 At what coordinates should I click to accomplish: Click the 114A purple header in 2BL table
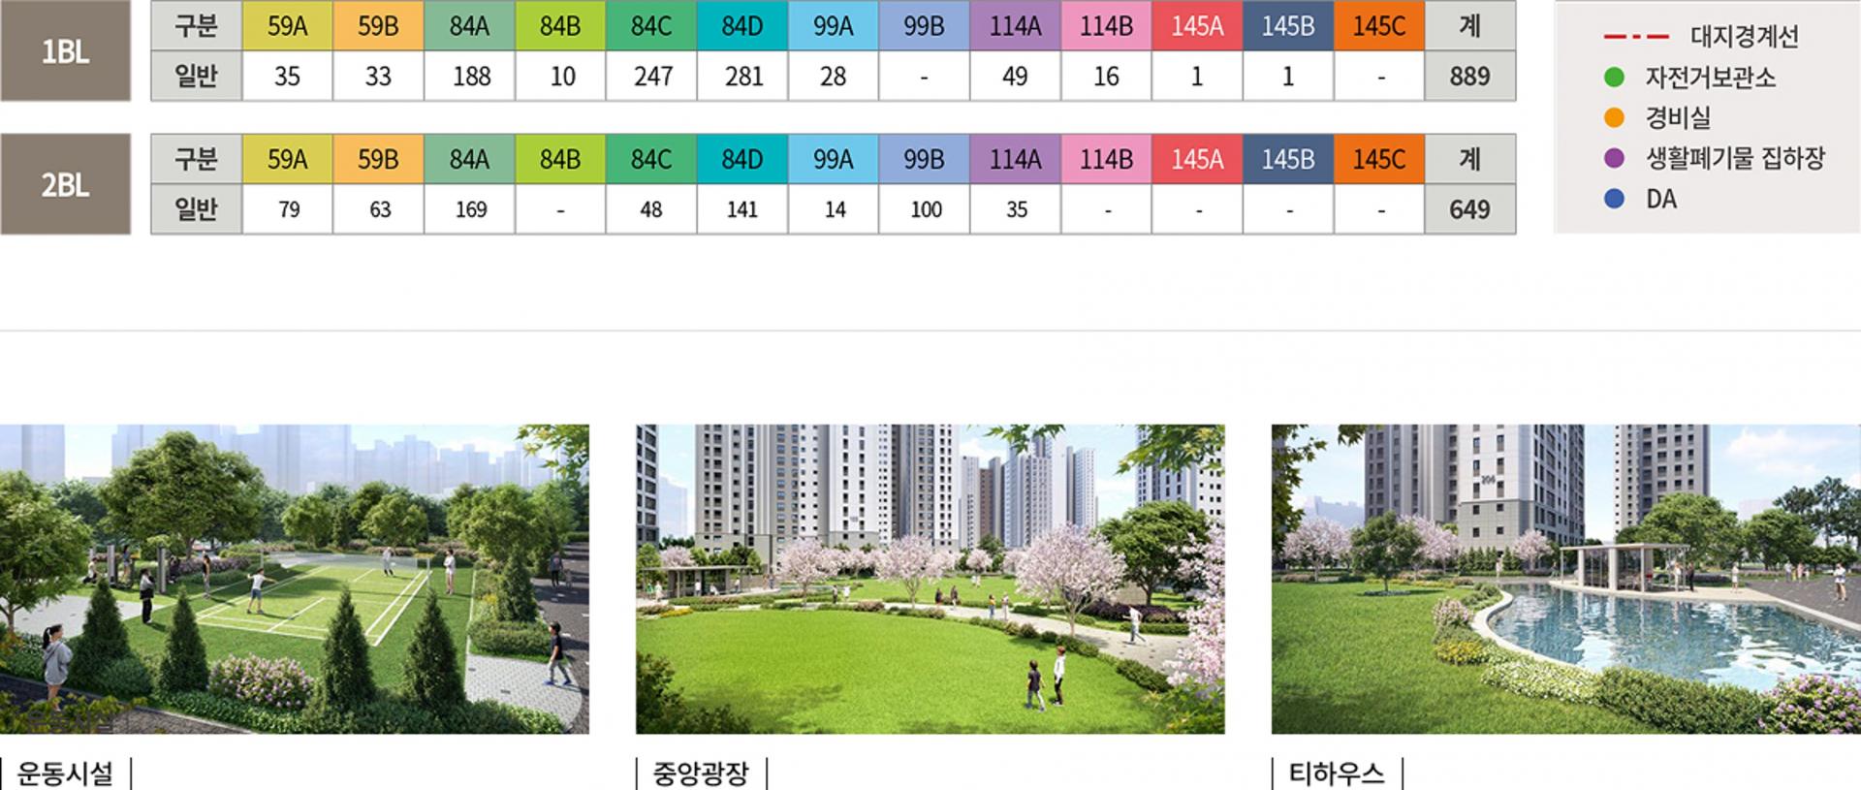click(1015, 159)
